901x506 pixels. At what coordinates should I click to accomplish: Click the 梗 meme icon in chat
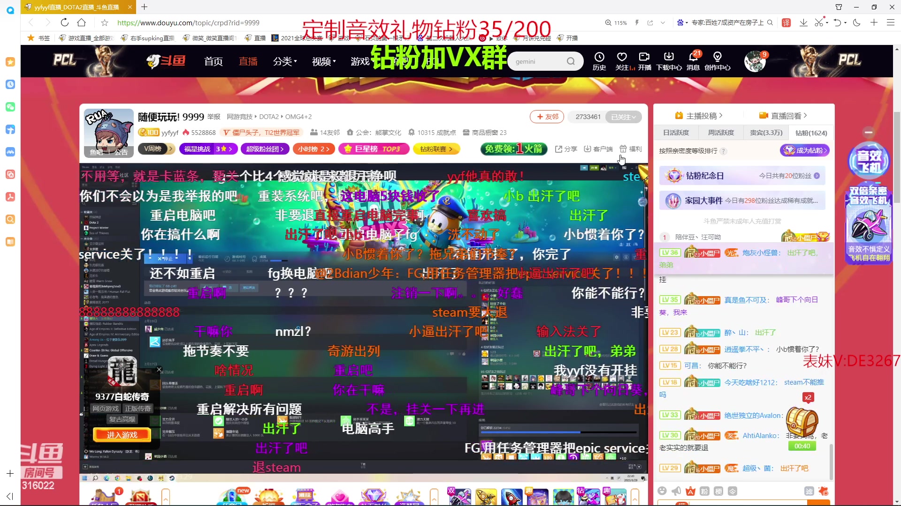point(718,491)
